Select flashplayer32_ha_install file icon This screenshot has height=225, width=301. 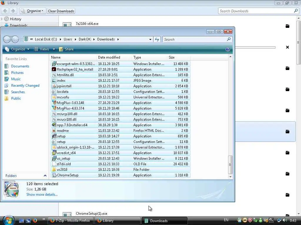[x=54, y=69]
